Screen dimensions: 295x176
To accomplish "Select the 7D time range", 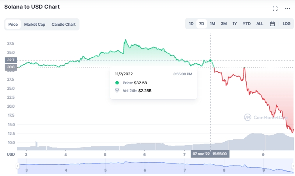I will point(201,24).
